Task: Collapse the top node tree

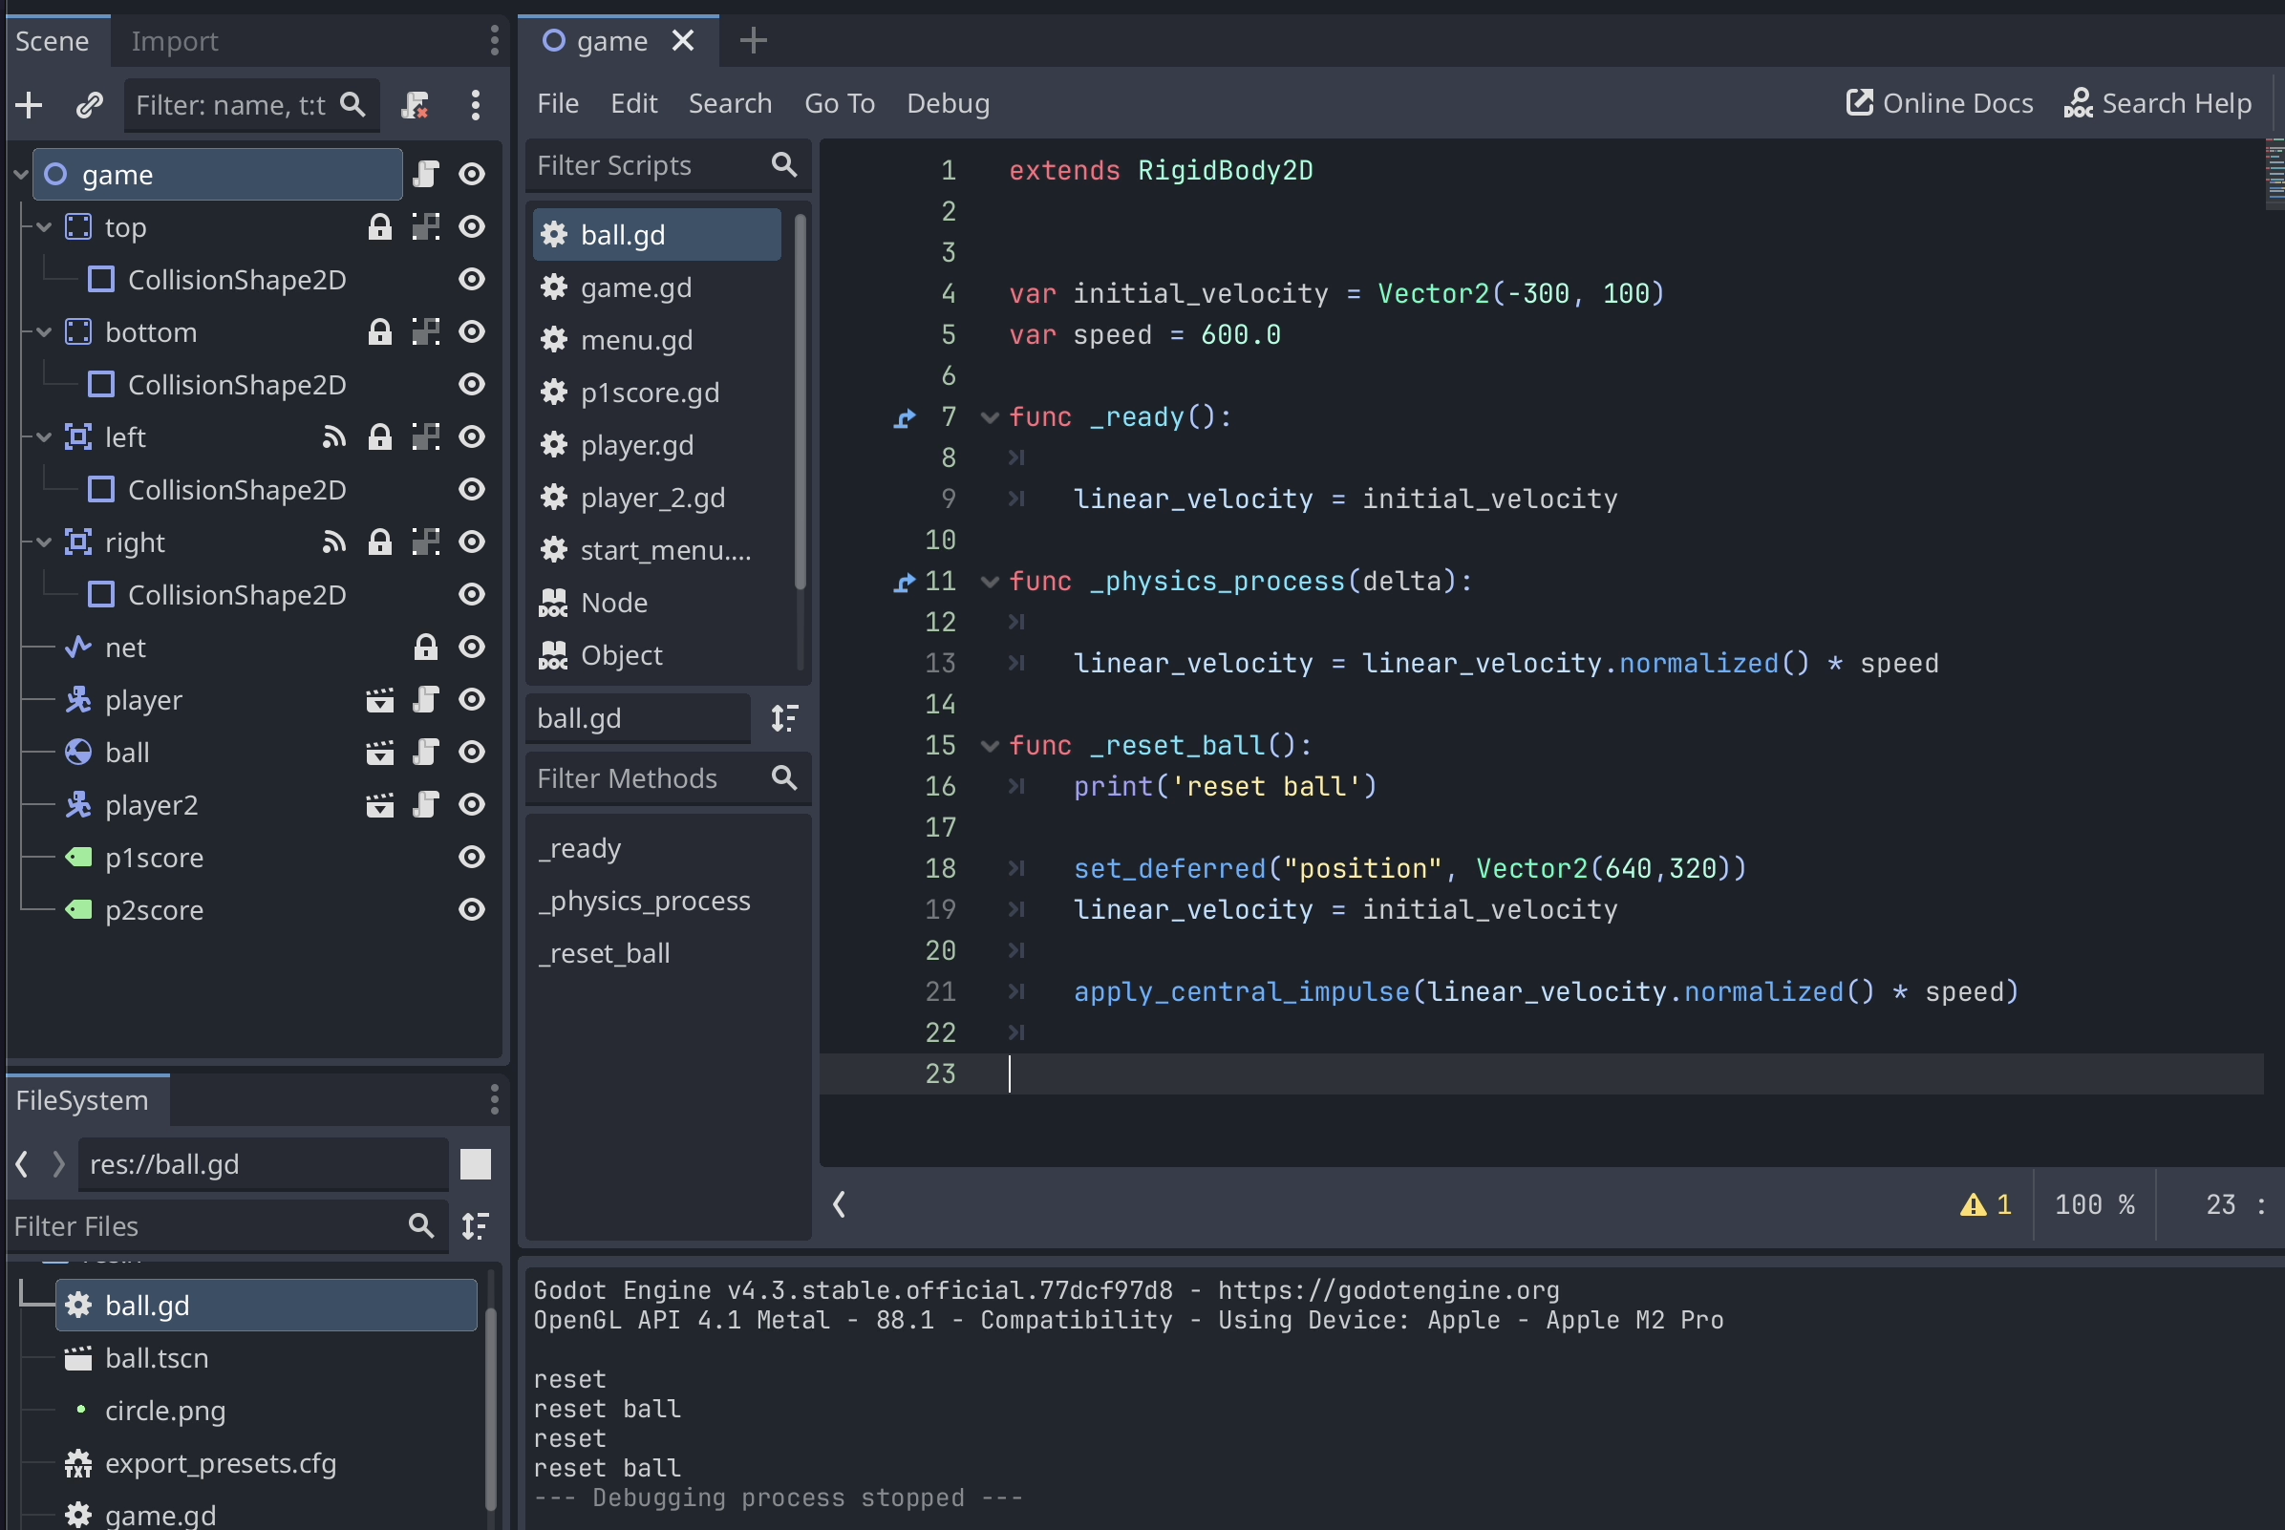Action: tap(44, 227)
